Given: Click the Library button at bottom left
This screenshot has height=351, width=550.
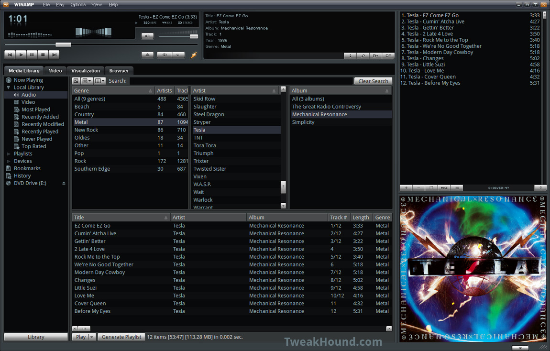Looking at the screenshot, I should [36, 337].
